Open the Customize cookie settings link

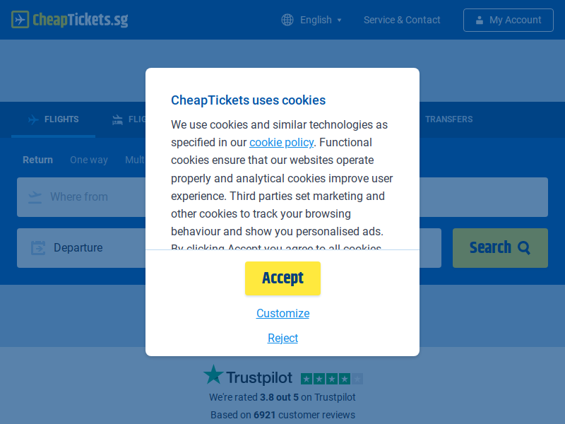[x=283, y=313]
